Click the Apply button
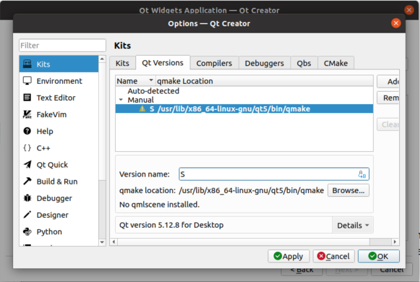Screen dimensions: 420x282 tap(289, 256)
